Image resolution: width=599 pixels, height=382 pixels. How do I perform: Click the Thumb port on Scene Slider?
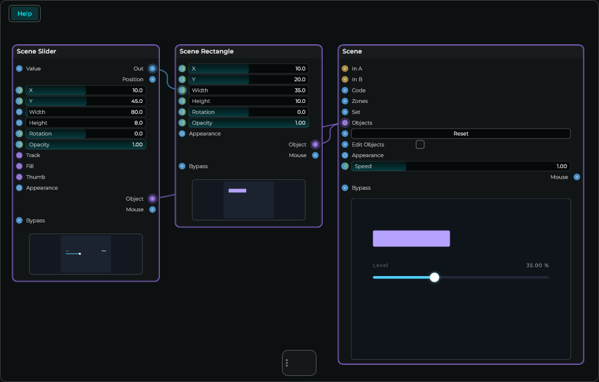tap(19, 177)
